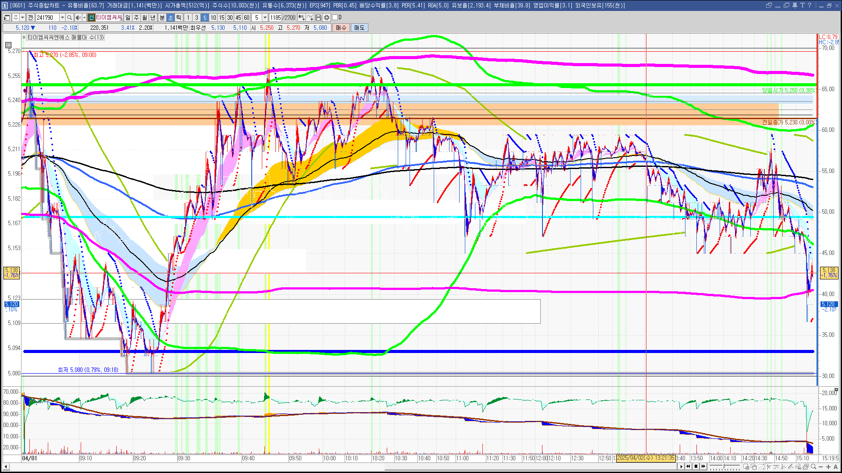Screen dimensions: 842x473
Task: Open chart settings gear icon
Action: tap(327, 18)
